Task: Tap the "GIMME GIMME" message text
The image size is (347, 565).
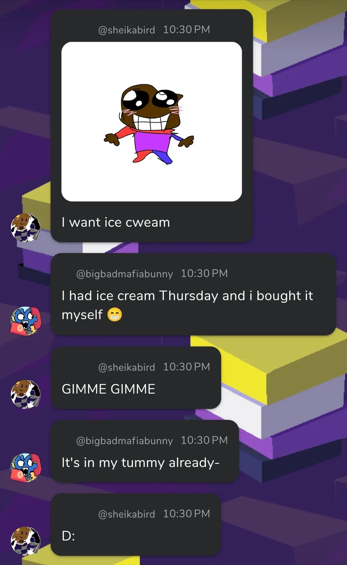Action: point(108,389)
